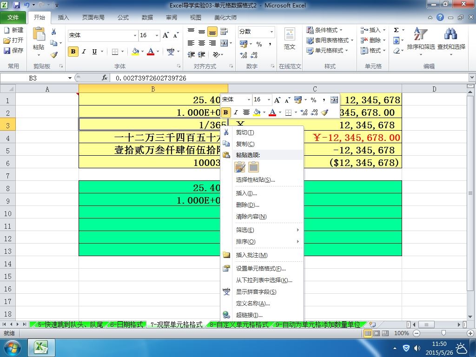The height and width of the screenshot is (357, 476).
Task: Click the percent style icon in the ribbon's number group
Action: coord(259,44)
